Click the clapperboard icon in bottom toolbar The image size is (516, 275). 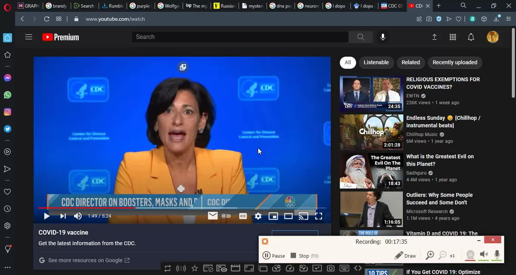pos(235,268)
